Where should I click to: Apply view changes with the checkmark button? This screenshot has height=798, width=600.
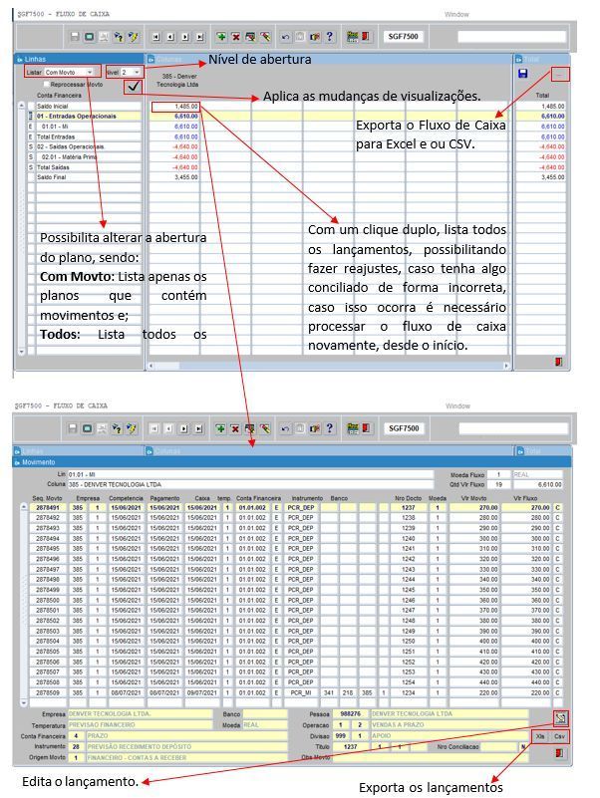(133, 87)
